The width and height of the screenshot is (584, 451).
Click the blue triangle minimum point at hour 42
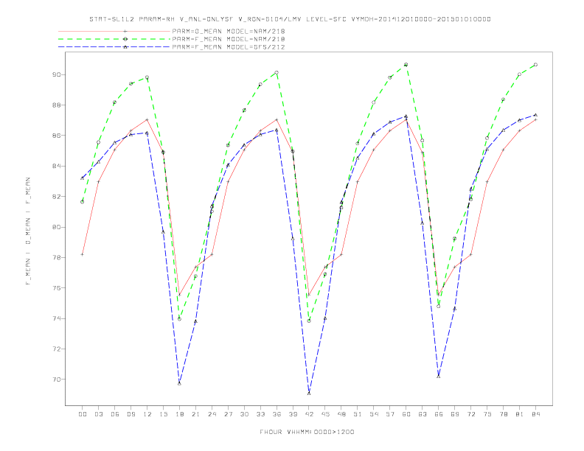pos(309,393)
